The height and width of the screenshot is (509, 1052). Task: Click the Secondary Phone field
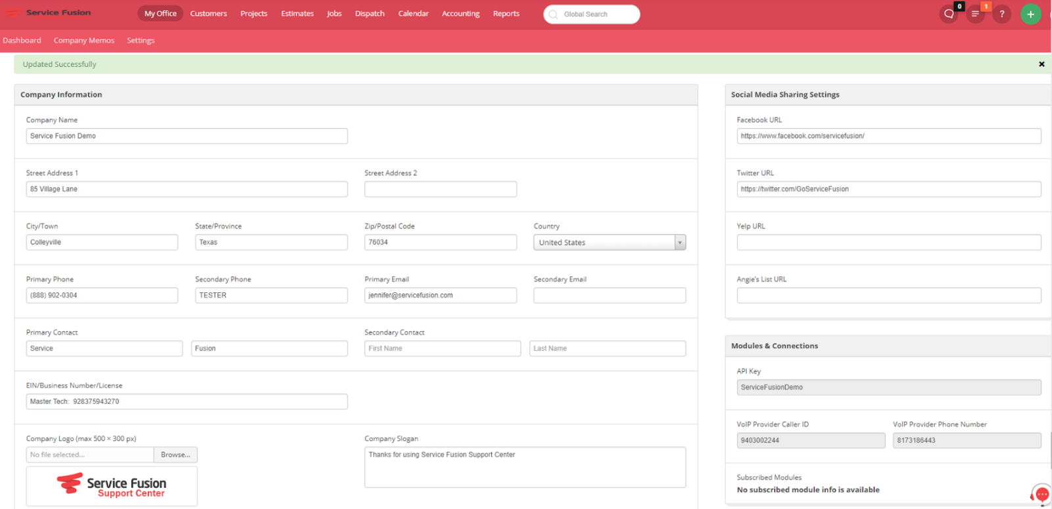pyautogui.click(x=272, y=296)
